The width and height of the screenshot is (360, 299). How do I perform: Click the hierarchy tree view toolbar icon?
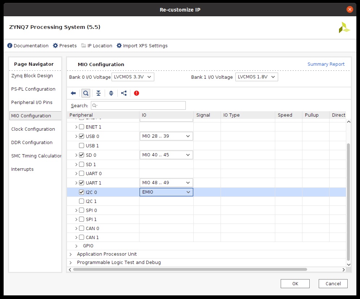pos(124,93)
